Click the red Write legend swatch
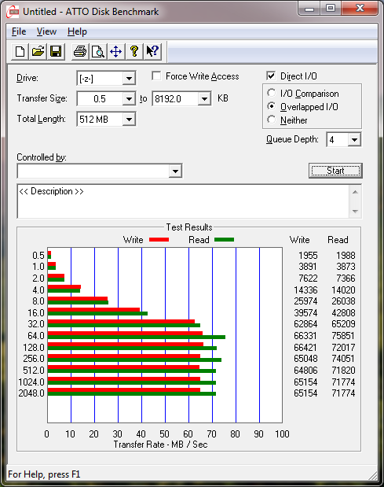Image resolution: width=384 pixels, height=487 pixels. coord(159,239)
